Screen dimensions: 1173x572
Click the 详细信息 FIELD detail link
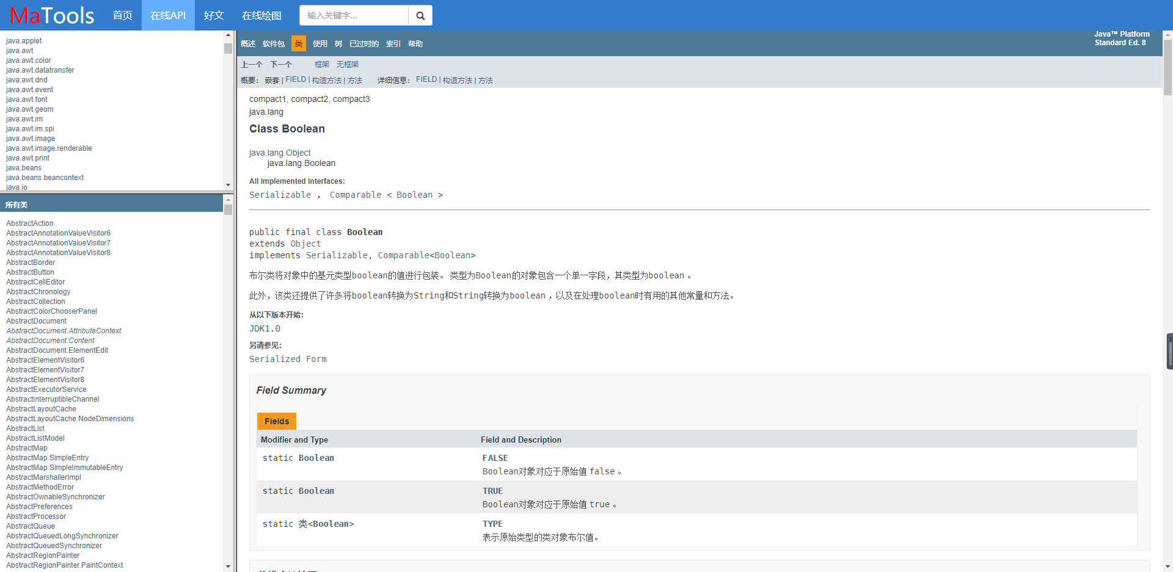click(x=426, y=80)
